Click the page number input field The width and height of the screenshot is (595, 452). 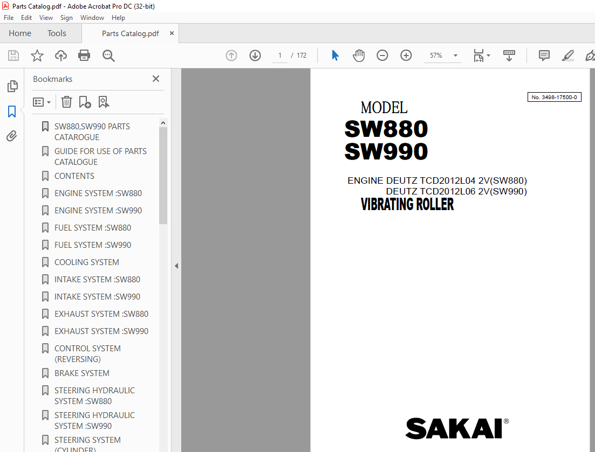pos(279,55)
